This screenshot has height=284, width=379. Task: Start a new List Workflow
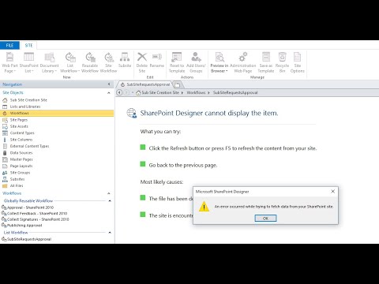click(x=70, y=62)
